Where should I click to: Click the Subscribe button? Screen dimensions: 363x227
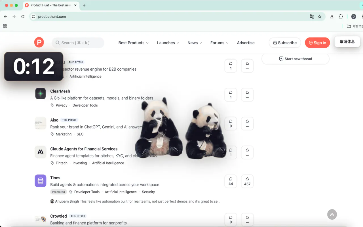pyautogui.click(x=285, y=43)
